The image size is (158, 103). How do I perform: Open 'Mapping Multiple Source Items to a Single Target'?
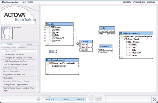pyautogui.click(x=19, y=89)
